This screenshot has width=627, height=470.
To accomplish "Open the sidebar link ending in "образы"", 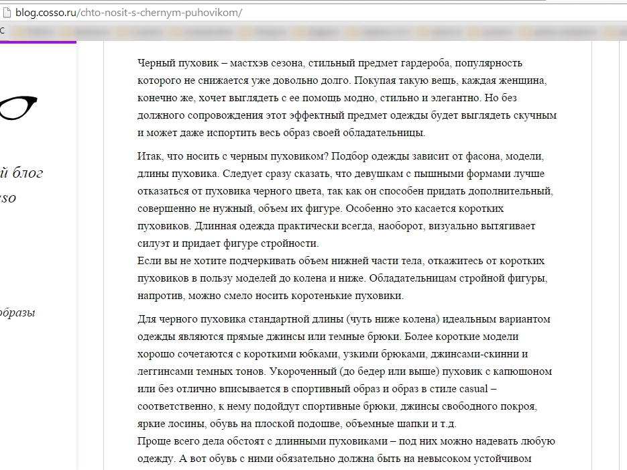I will (17, 312).
